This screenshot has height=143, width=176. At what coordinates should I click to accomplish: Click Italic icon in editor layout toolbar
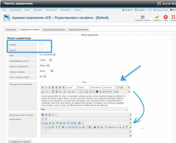(46, 87)
